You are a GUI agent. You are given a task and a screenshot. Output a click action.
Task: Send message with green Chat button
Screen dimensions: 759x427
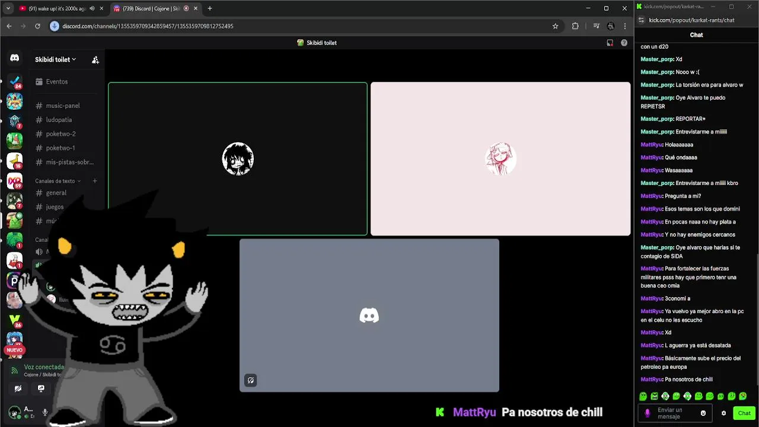(x=744, y=413)
